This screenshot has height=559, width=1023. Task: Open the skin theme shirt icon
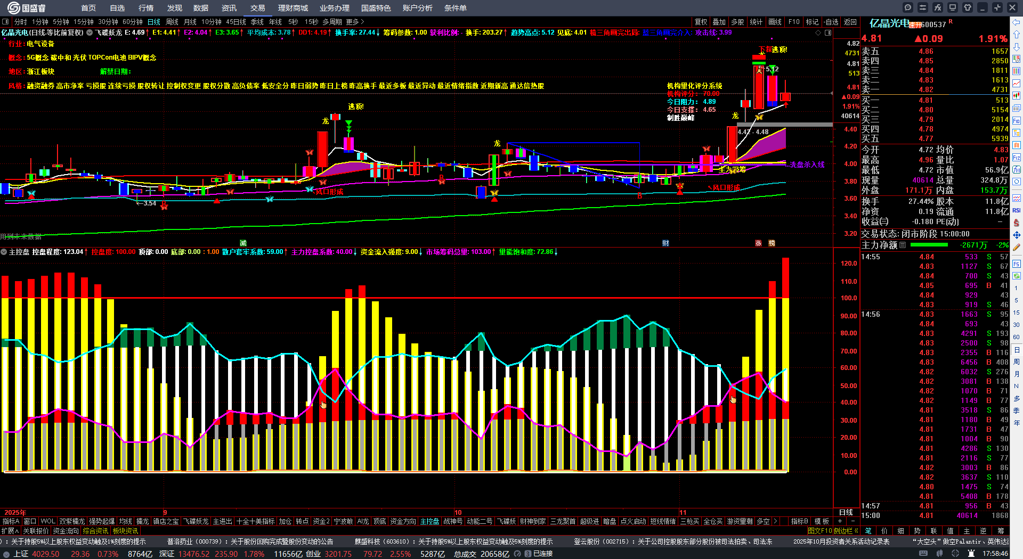click(968, 7)
